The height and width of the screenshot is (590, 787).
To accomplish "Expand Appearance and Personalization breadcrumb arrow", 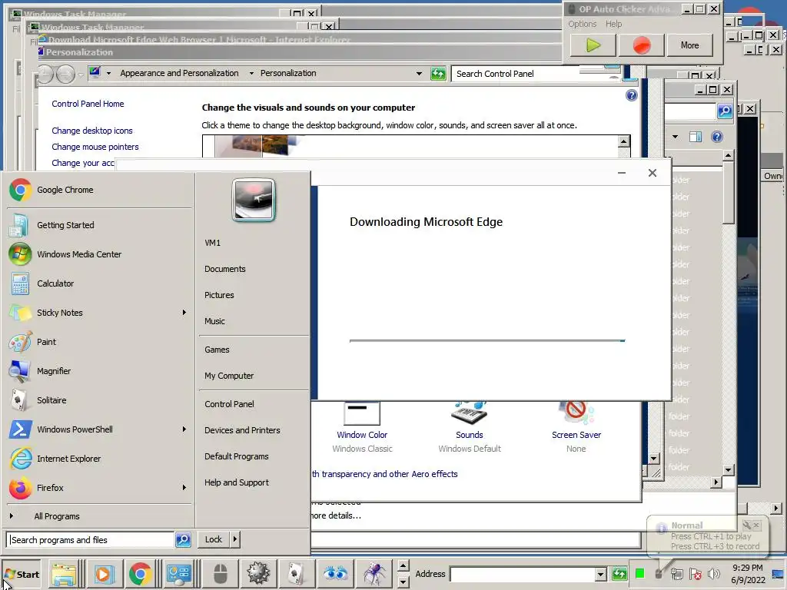I will click(251, 73).
